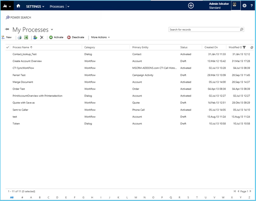Go to the Home icon in navigation bar
256x201 pixels.
pyautogui.click(x=18, y=6)
